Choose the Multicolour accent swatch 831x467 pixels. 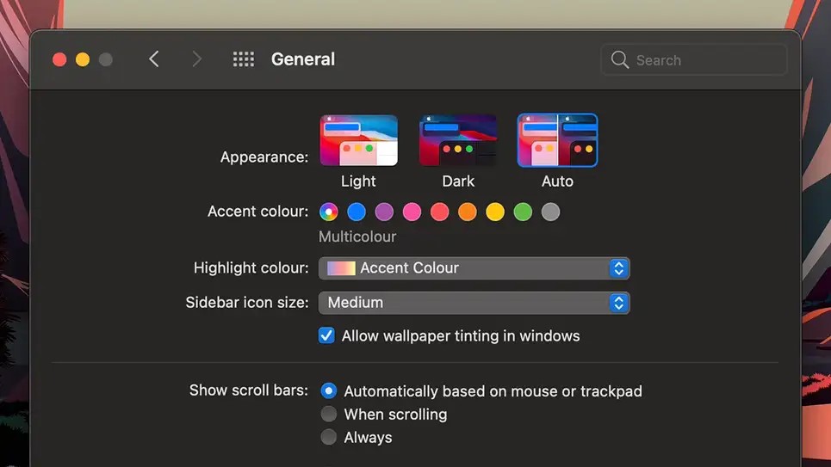(x=329, y=212)
